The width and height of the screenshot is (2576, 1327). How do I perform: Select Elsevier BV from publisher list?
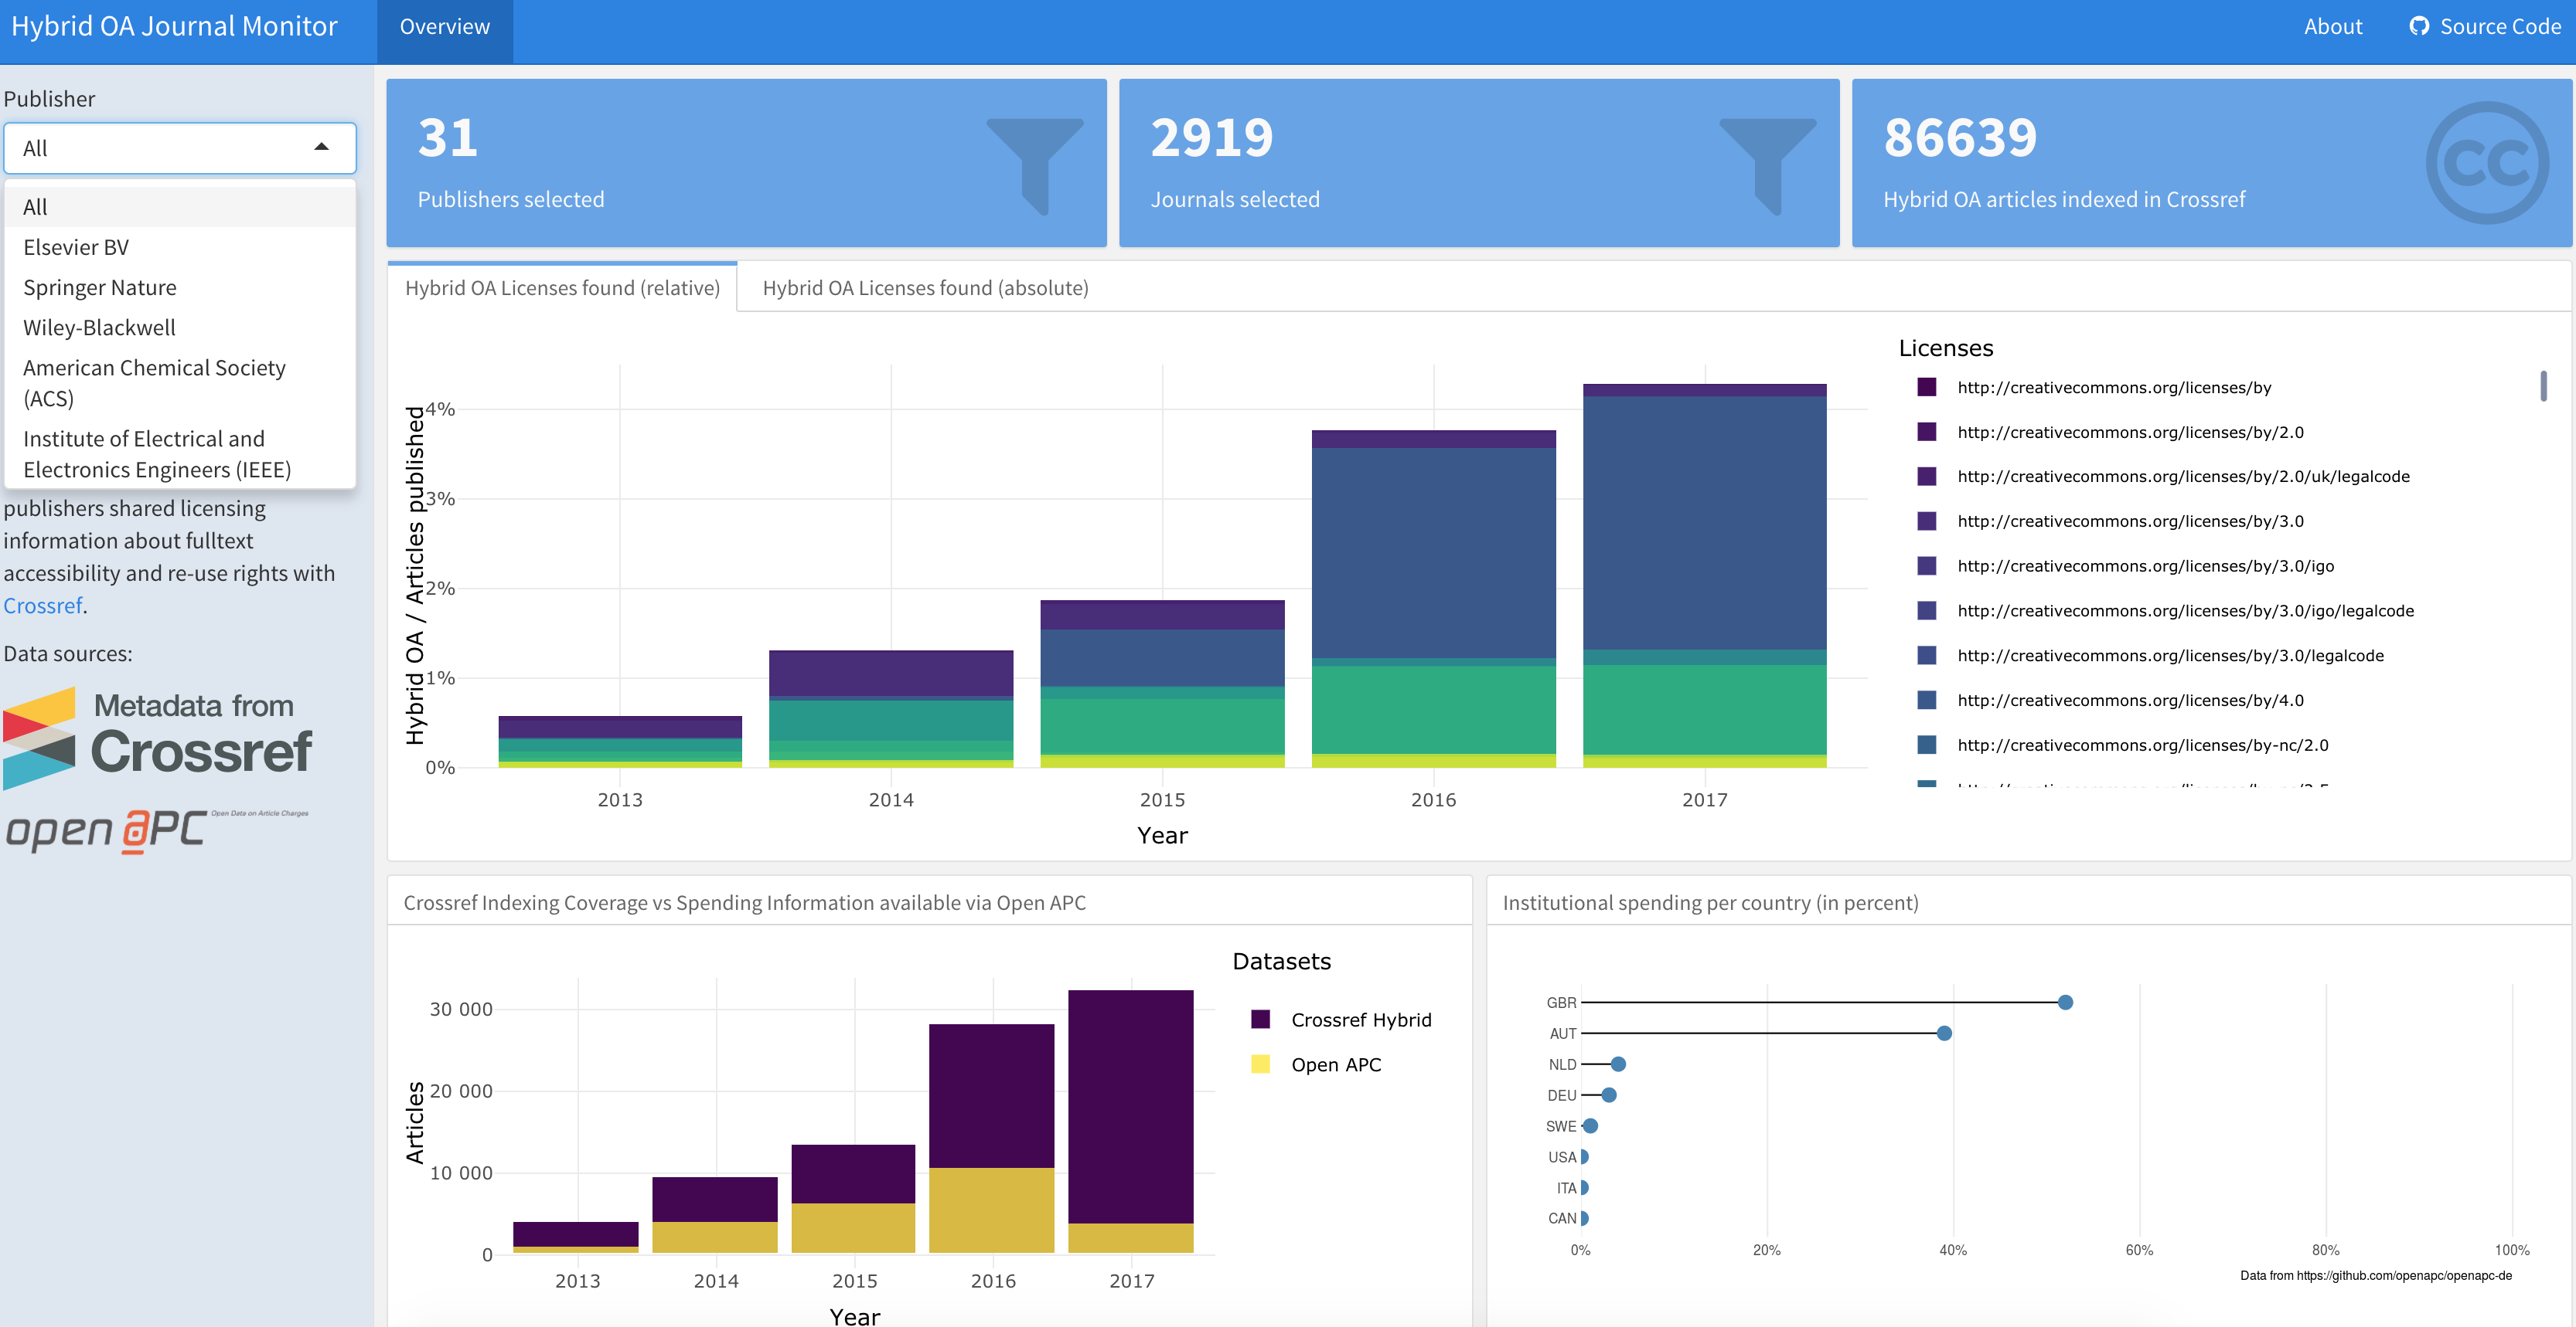(x=76, y=247)
